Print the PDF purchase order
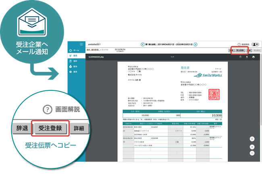Viewport: 262px width, 174px height. 253,57
